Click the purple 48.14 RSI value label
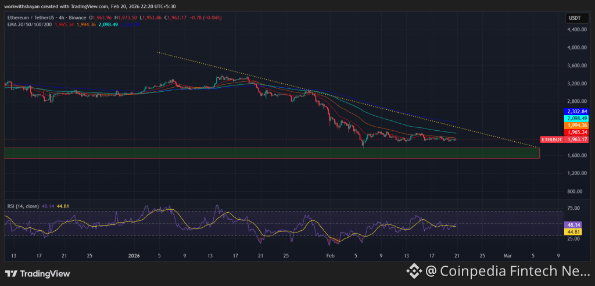 tap(573, 224)
